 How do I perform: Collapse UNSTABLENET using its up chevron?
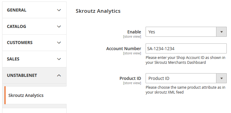[x=59, y=75]
